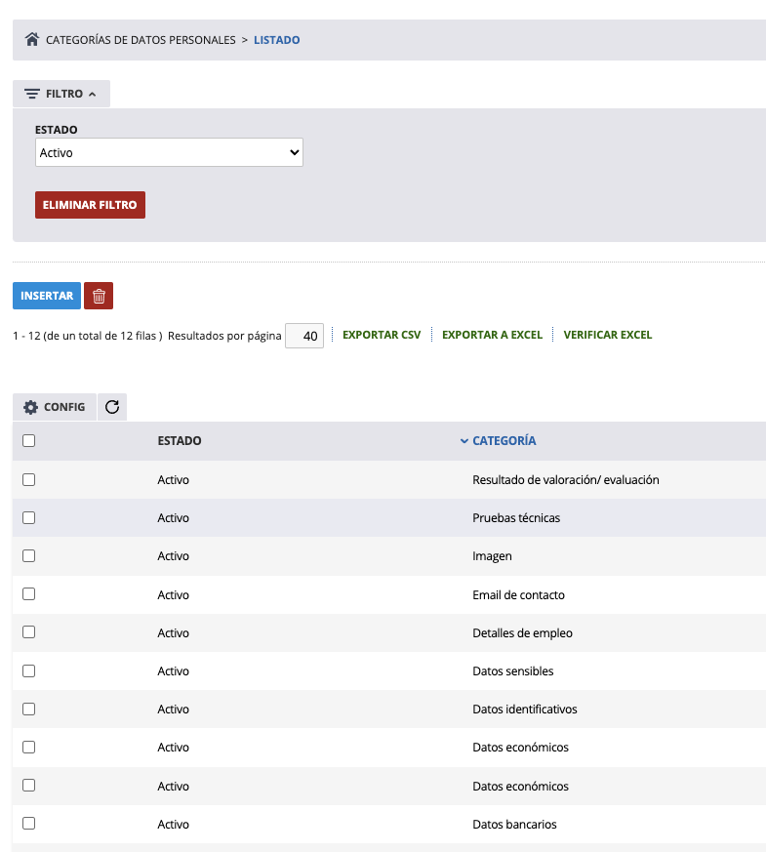Click the results per page field

[304, 336]
